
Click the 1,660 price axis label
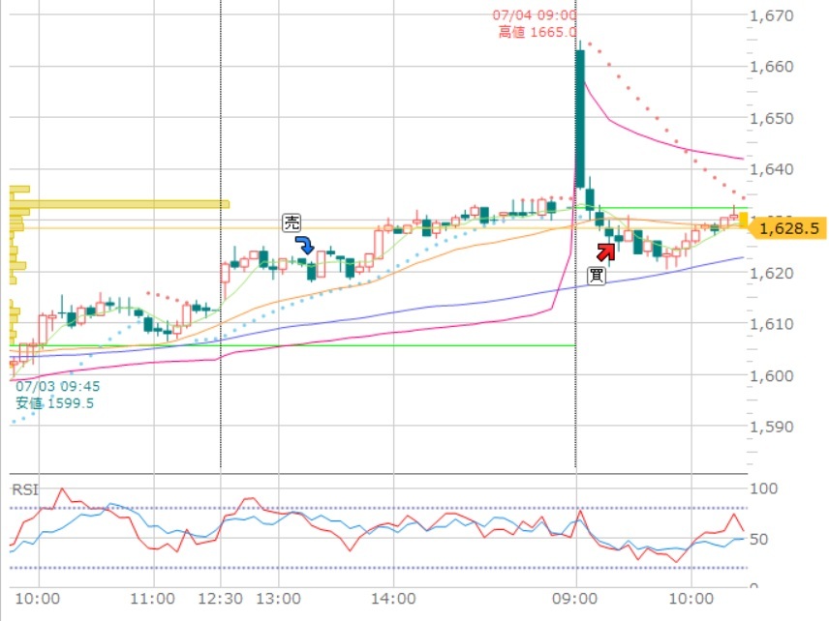tap(772, 67)
